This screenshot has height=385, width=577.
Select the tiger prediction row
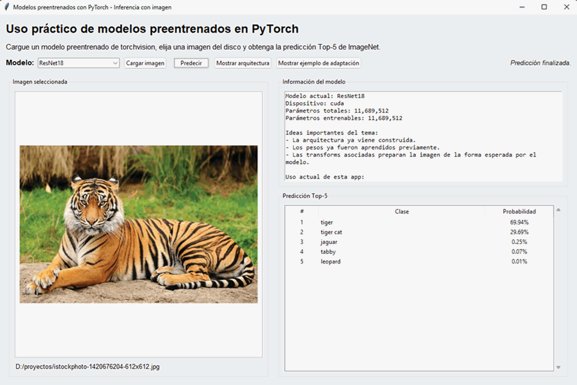[400, 222]
